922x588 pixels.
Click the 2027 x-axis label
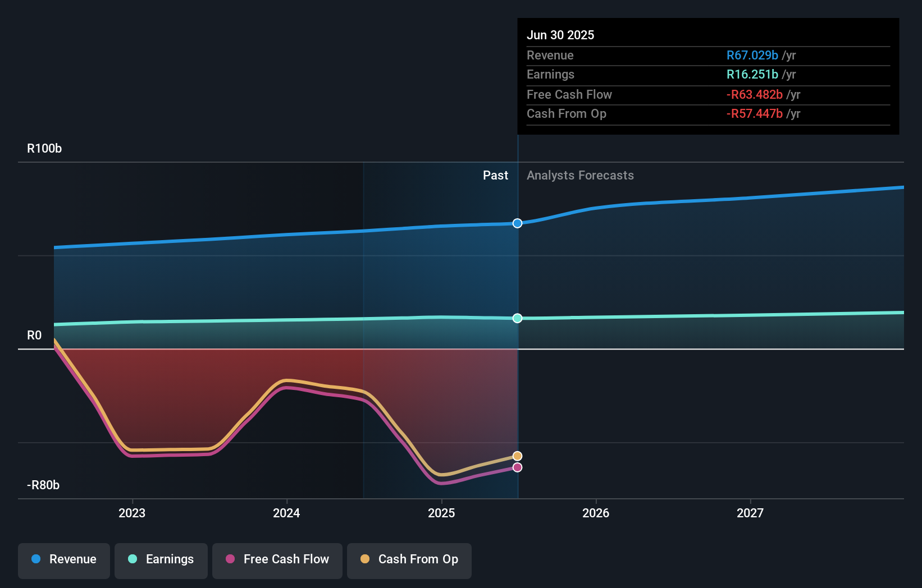[x=750, y=513]
